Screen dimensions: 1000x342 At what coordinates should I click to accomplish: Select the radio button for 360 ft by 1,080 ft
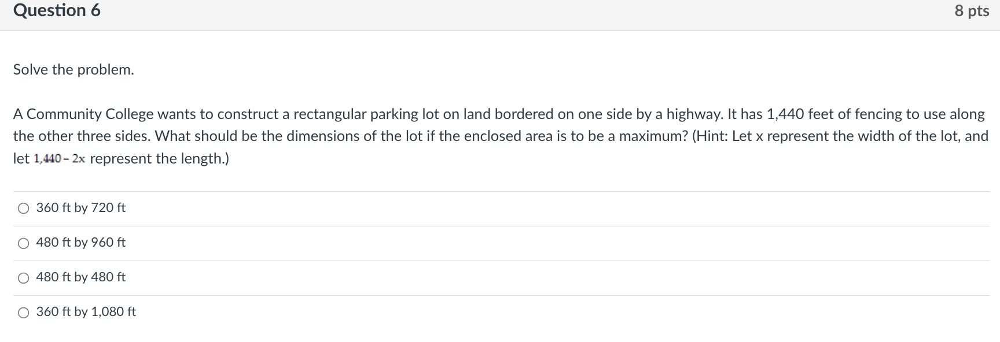[23, 312]
